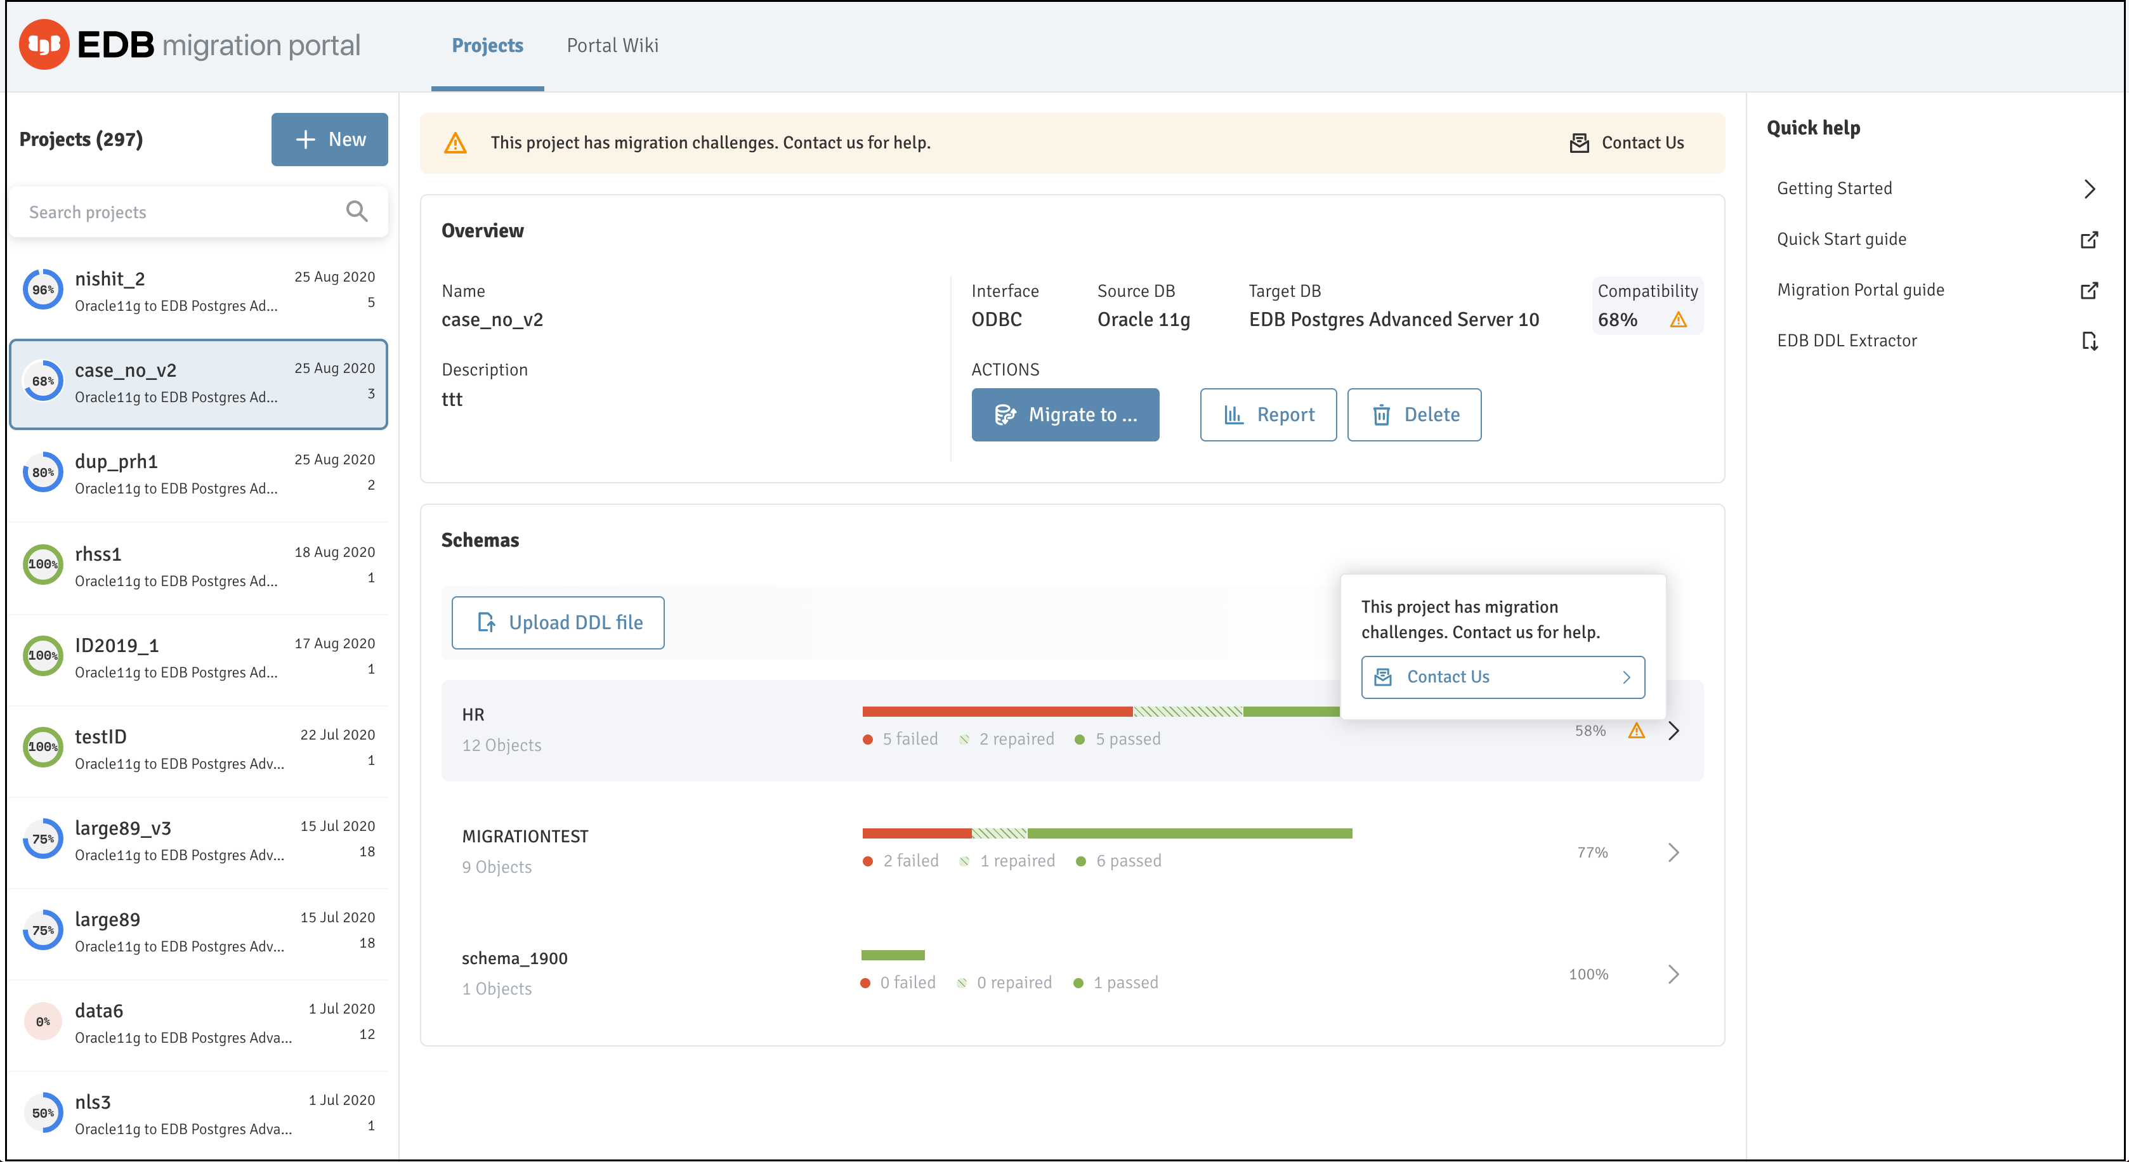Click the MIGRATIONTEST progress bar

[1106, 833]
